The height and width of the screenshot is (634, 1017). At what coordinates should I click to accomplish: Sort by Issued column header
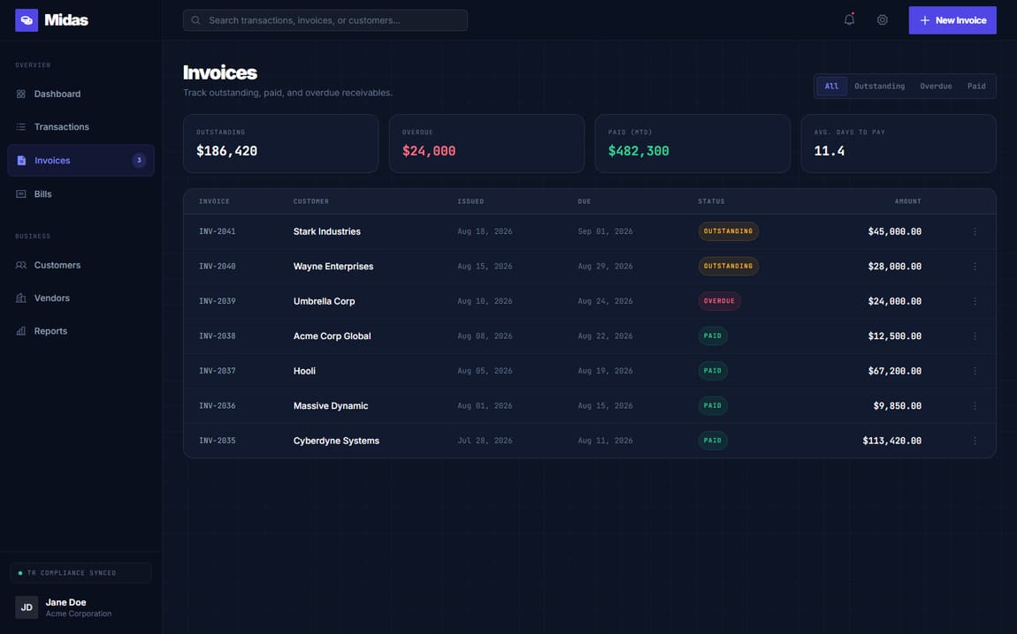pos(470,201)
